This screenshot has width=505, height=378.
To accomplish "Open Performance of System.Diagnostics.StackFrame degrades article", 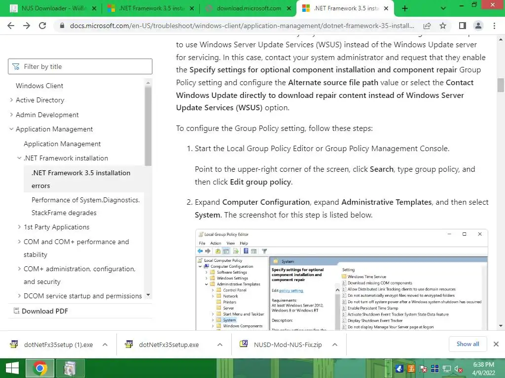I will click(86, 206).
